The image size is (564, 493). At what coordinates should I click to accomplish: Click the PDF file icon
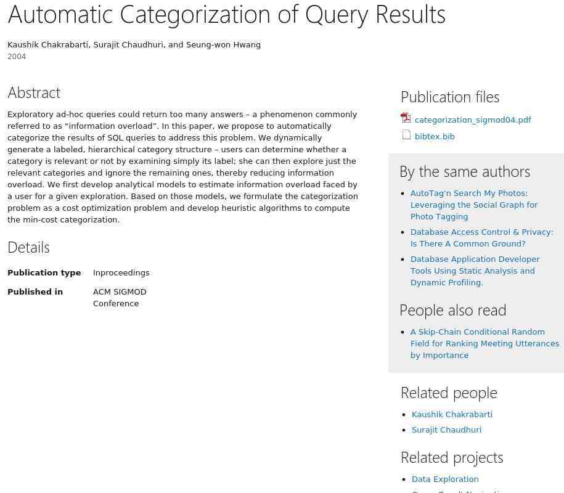coord(406,118)
